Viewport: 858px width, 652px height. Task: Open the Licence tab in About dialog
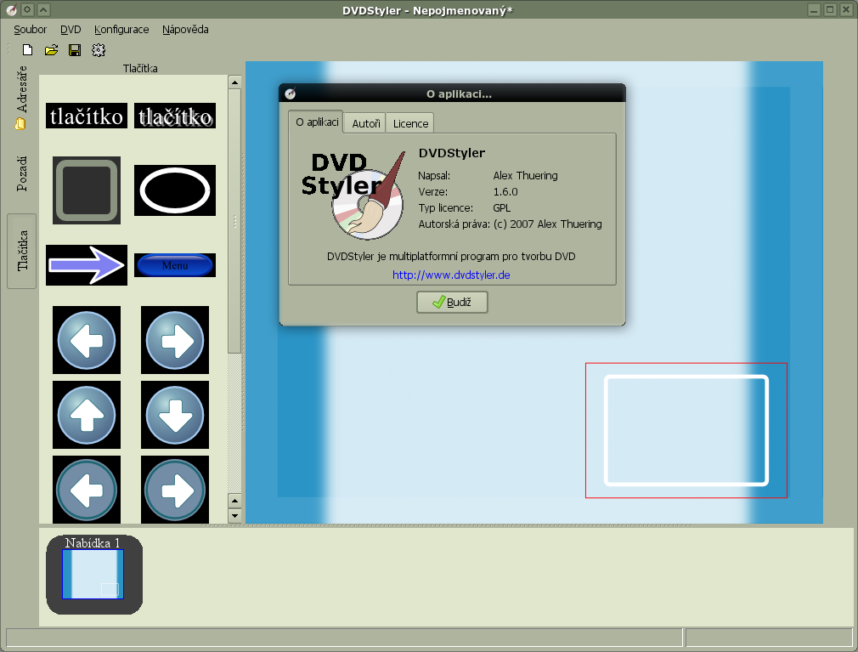pyautogui.click(x=410, y=124)
